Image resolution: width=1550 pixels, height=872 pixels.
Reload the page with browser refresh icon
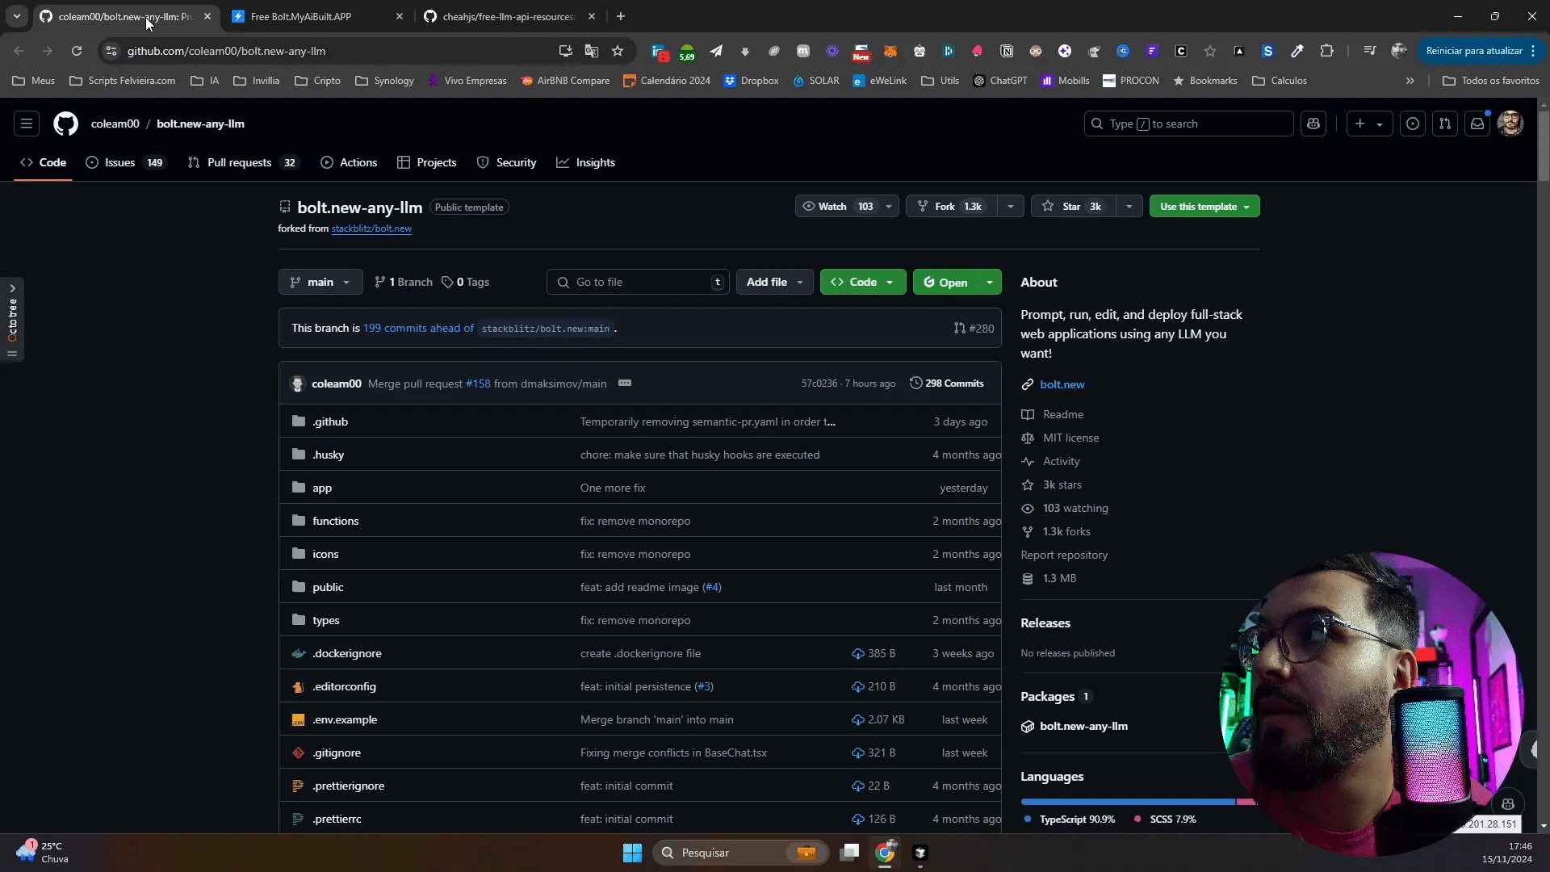[x=77, y=51]
